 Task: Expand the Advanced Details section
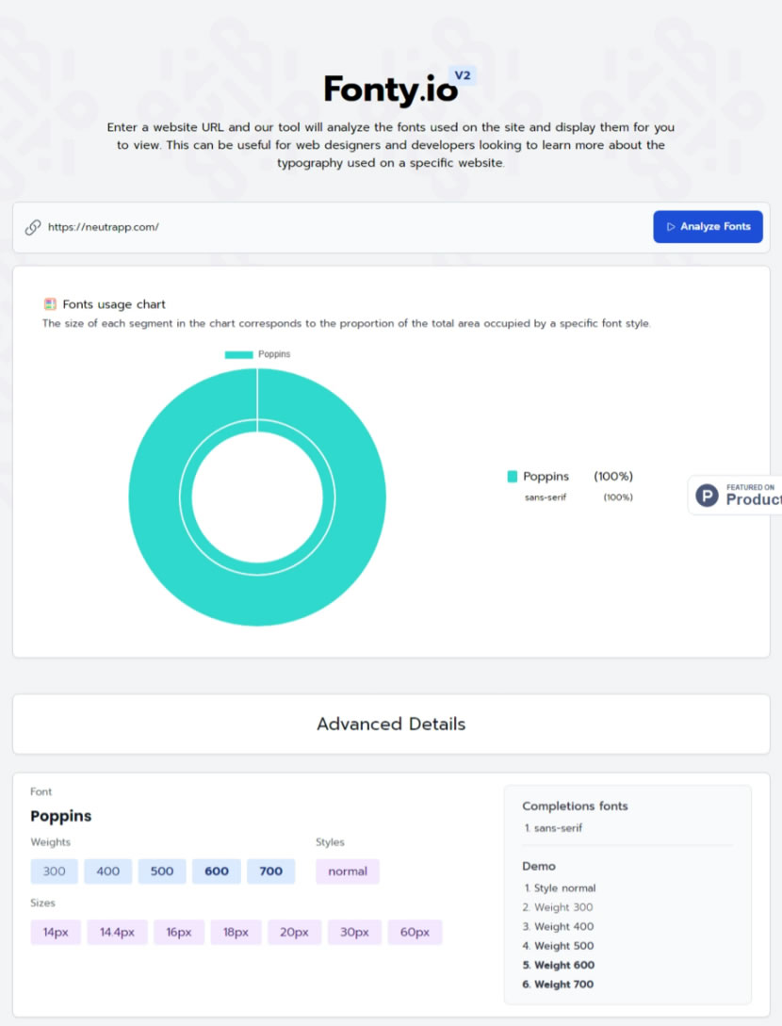(391, 724)
